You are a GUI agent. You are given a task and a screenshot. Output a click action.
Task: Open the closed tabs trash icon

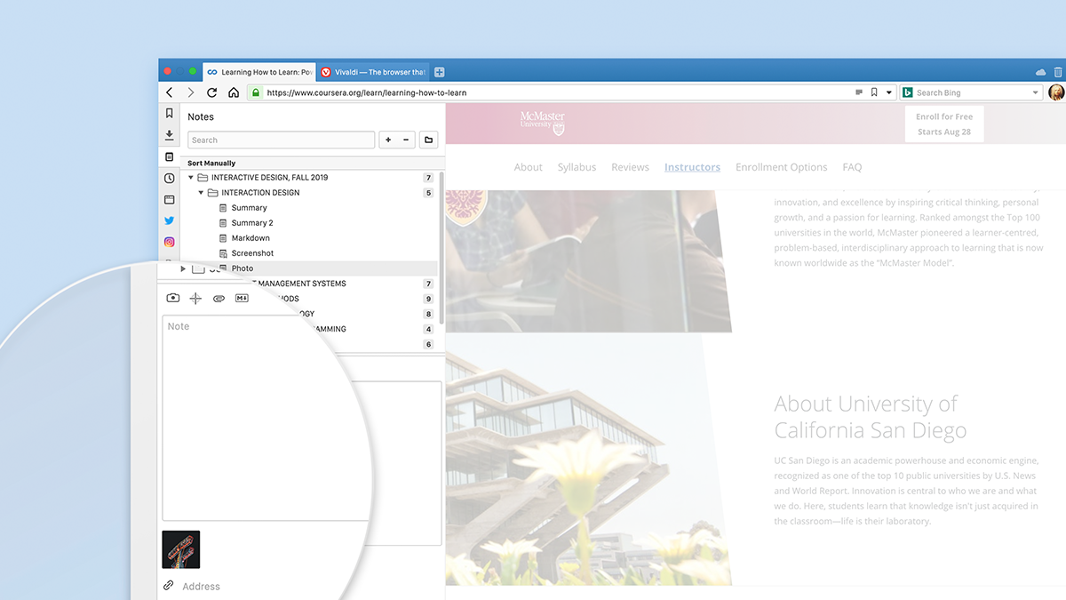coord(1058,72)
